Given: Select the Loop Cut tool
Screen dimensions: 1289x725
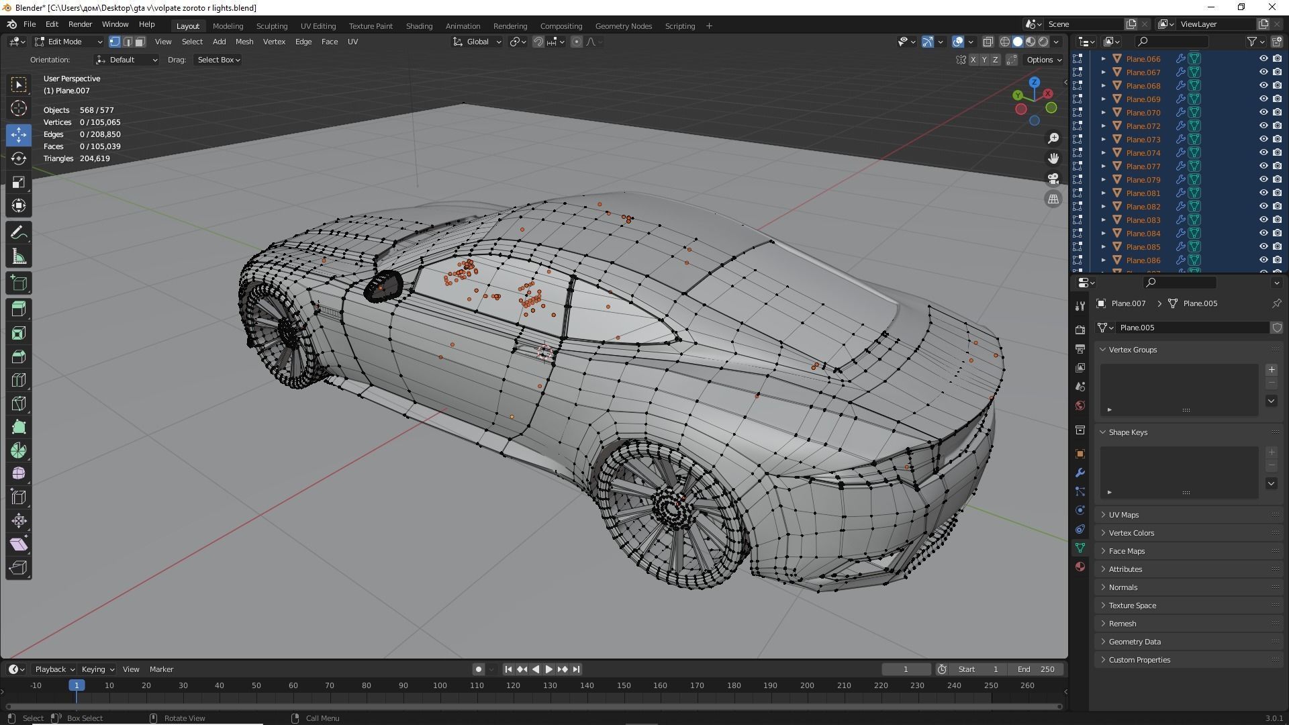Looking at the screenshot, I should 19,380.
